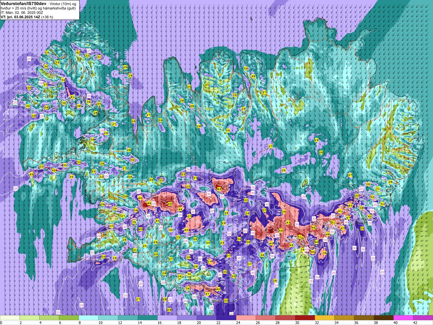433x325 pixels.
Task: Click the pale yellow 0–2 m/s legend swatch
Action: point(10,318)
